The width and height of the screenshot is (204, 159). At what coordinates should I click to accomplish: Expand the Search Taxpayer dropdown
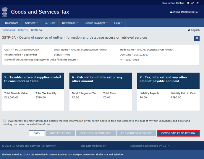[x=96, y=23]
